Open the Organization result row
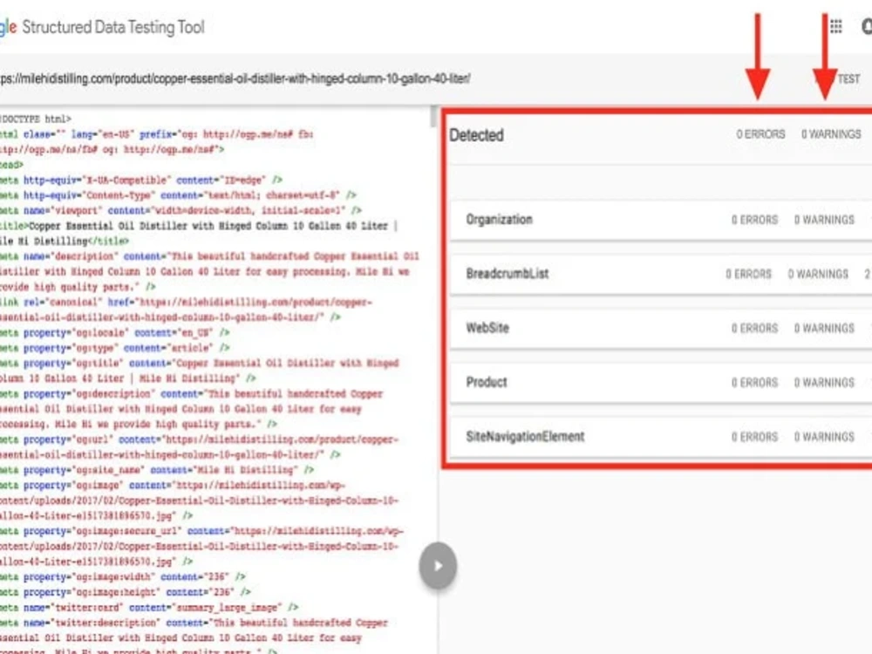This screenshot has width=872, height=654. point(661,220)
